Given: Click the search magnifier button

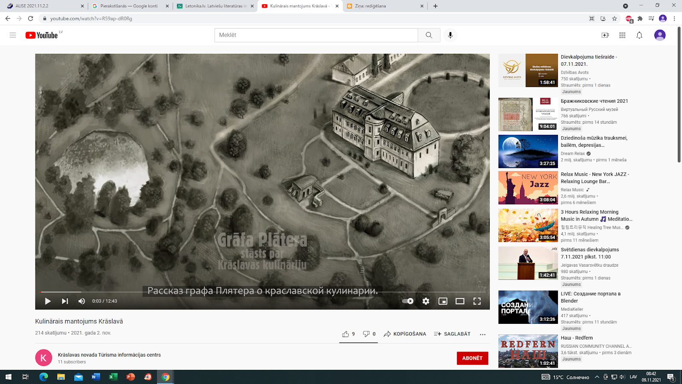Looking at the screenshot, I should click(x=429, y=35).
